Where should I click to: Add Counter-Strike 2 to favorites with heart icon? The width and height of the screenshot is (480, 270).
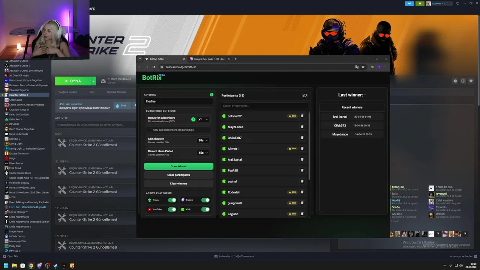pos(471,81)
